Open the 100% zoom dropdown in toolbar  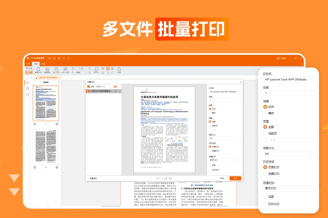[x=81, y=72]
